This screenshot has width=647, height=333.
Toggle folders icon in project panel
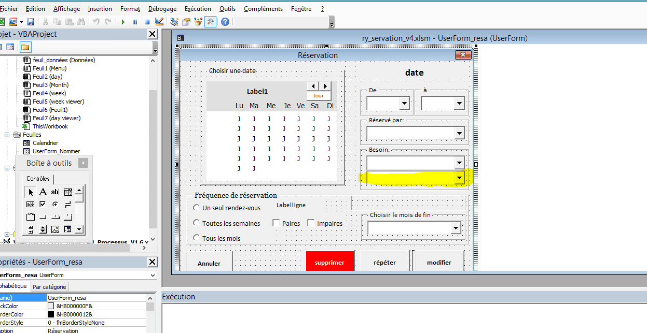click(x=25, y=47)
